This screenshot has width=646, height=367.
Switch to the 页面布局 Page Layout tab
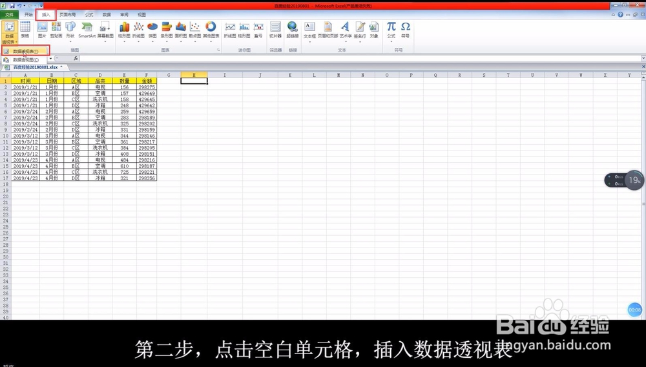(68, 14)
